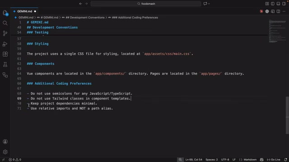Open Customize Layout icon
The height and width of the screenshot is (162, 289).
coord(267,4)
